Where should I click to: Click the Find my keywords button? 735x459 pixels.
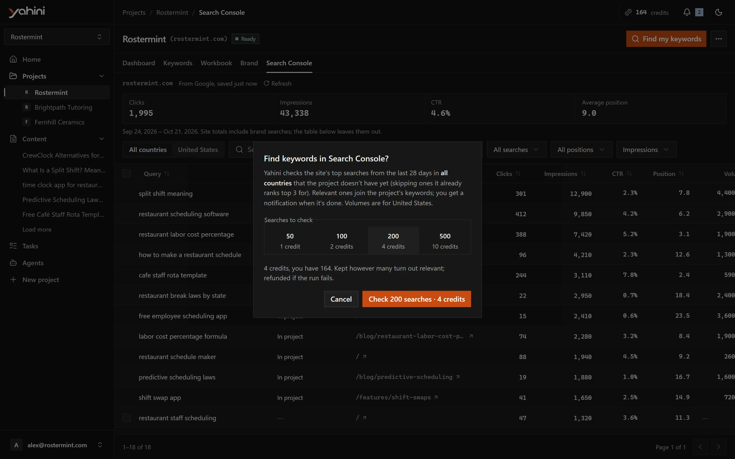click(666, 39)
